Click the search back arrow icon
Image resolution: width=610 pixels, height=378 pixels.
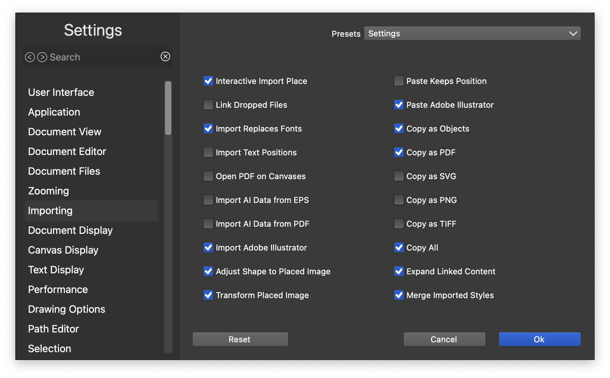[30, 57]
